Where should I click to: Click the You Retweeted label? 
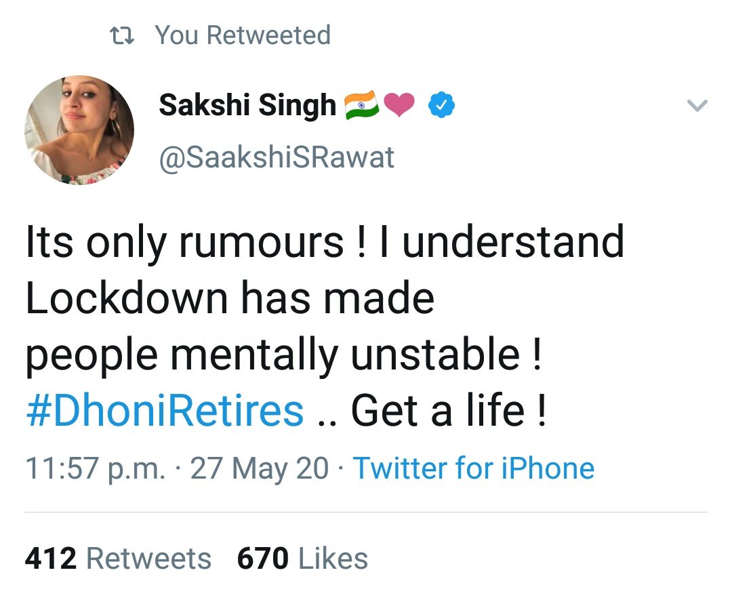243,35
